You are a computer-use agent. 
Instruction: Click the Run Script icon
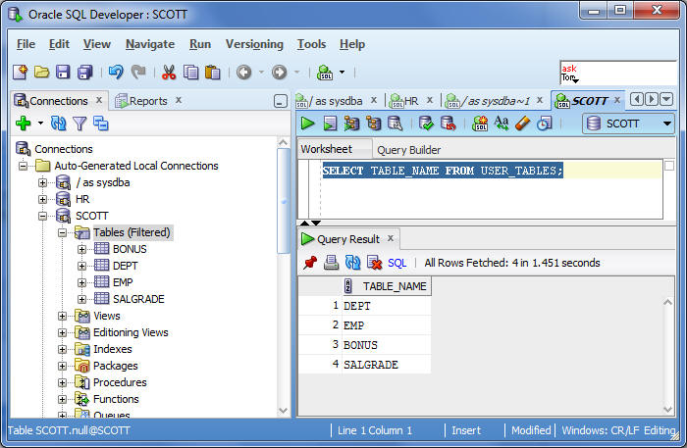pos(330,124)
